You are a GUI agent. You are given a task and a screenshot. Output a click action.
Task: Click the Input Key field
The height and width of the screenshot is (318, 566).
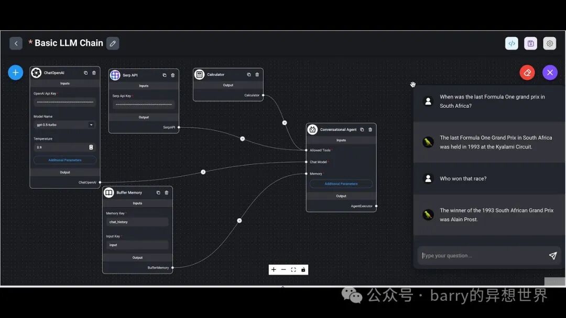pos(137,245)
